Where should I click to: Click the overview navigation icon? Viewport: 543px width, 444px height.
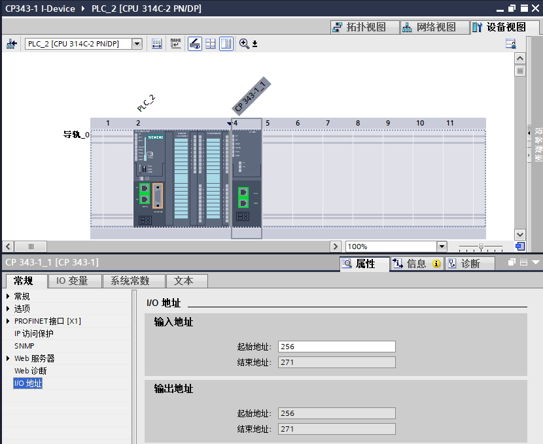click(x=520, y=247)
